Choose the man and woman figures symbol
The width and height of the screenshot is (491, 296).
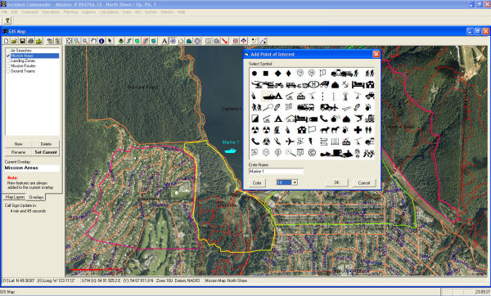pyautogui.click(x=369, y=130)
